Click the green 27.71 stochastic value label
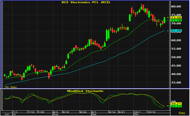190x116 pixels. 176,106
